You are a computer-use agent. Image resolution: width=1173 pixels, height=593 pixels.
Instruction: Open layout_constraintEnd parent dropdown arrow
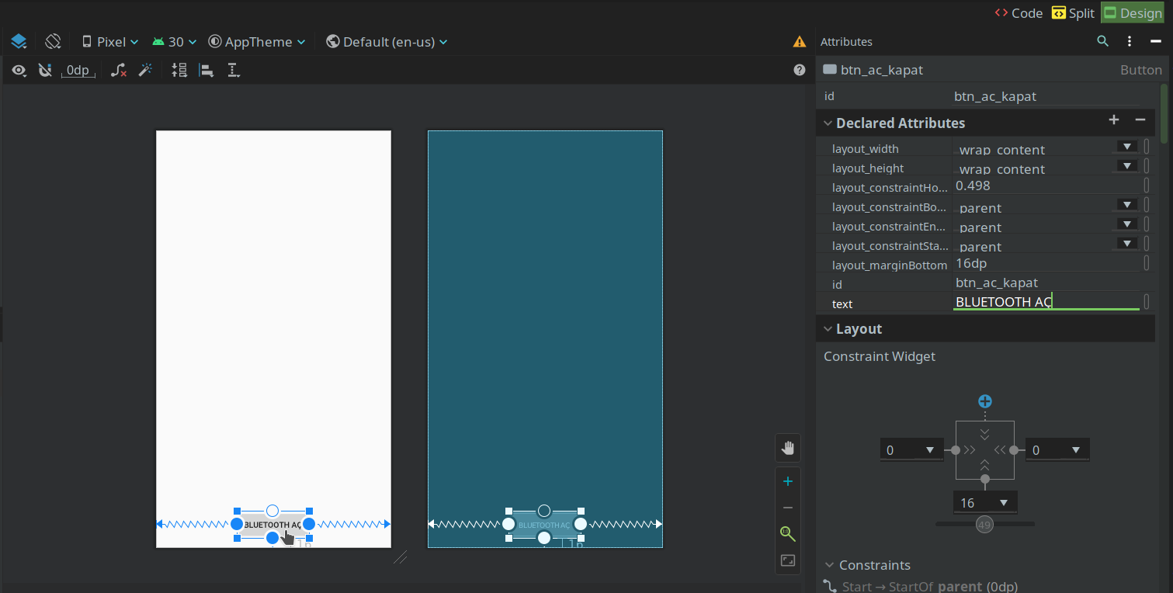[1126, 224]
